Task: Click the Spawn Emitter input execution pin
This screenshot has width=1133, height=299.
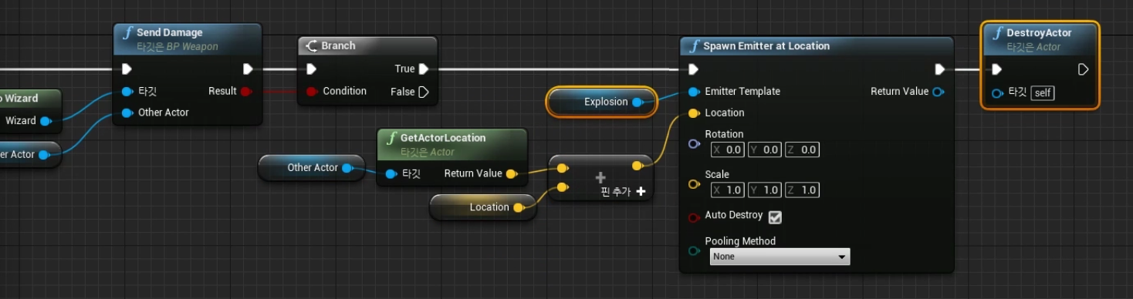Action: point(693,69)
